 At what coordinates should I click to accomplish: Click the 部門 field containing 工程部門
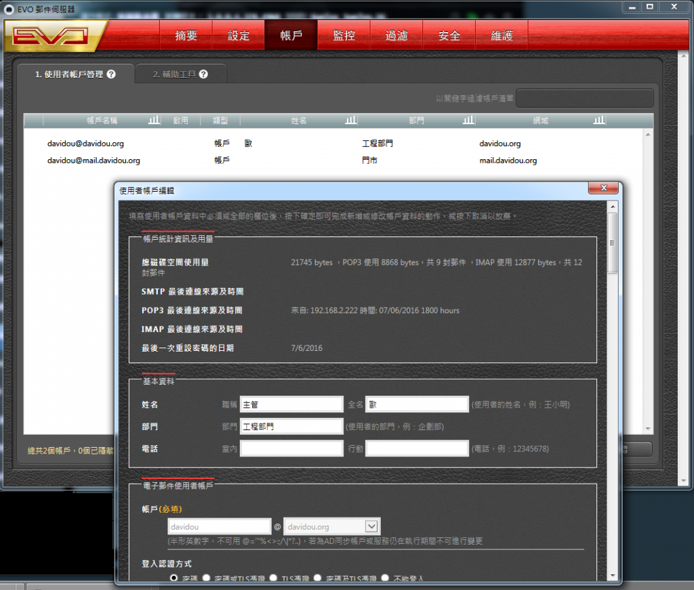click(291, 426)
